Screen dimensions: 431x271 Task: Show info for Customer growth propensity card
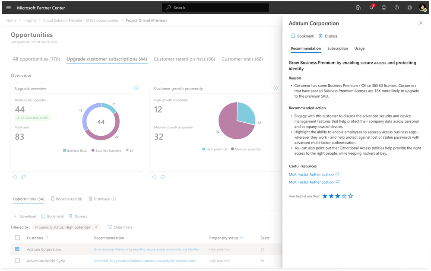coord(276,88)
